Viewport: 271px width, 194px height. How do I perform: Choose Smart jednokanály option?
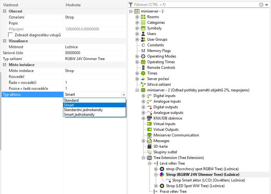pos(79,115)
